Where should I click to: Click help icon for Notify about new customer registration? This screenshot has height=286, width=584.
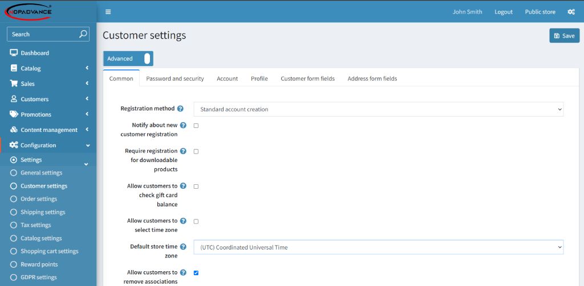[183, 125]
